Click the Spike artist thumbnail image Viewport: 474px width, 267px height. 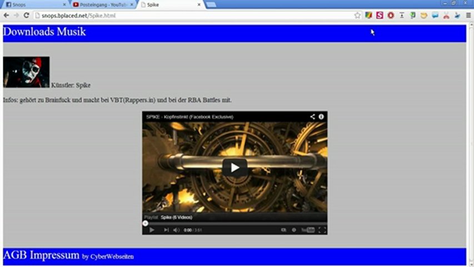[26, 72]
